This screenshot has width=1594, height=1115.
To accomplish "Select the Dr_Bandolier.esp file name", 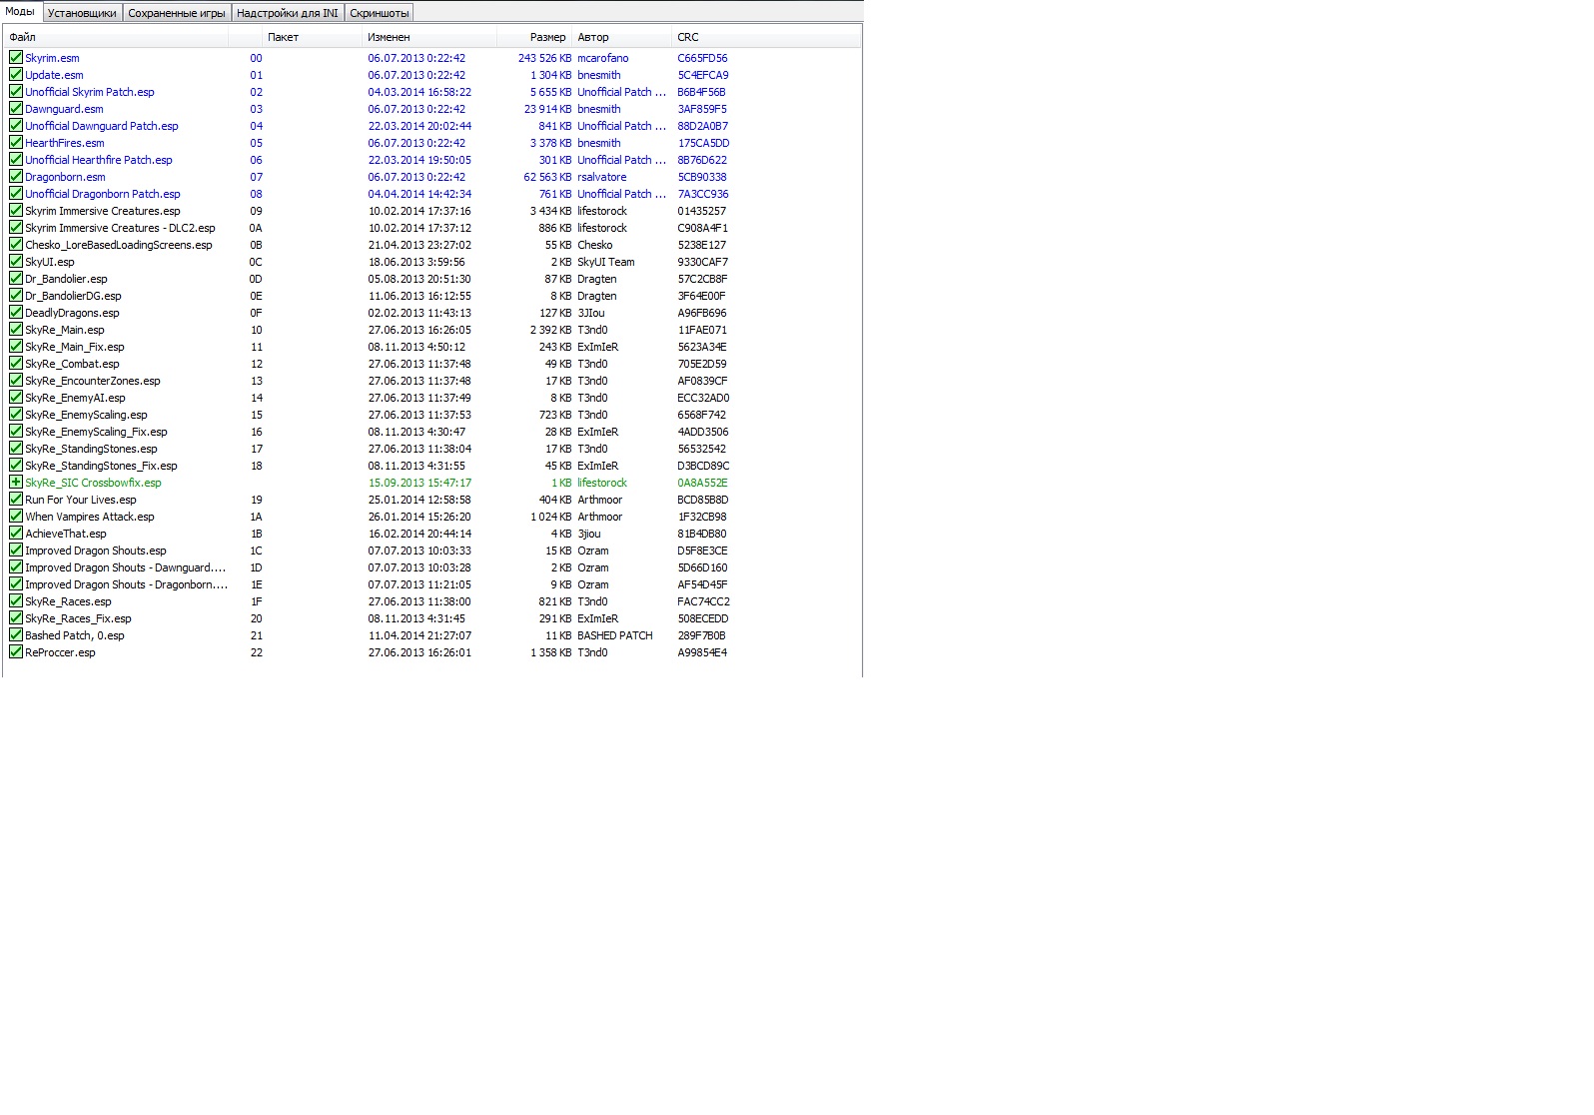I will pos(66,279).
